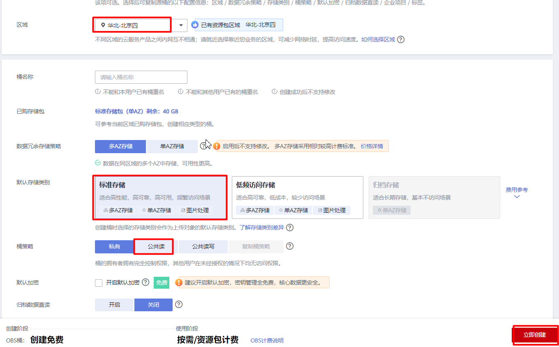Click the 图片处理 tag in 低频访问存储 card
The height and width of the screenshot is (347, 559).
click(x=332, y=210)
